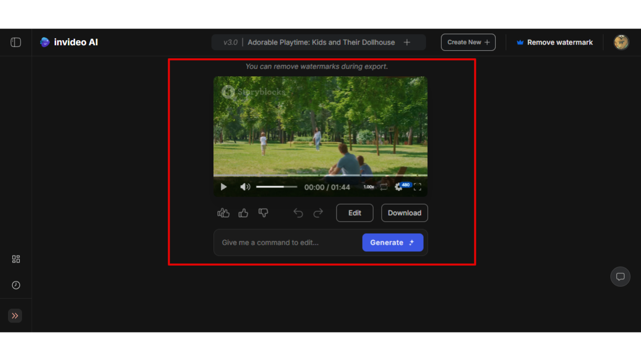Open the 1.00x playback speed selector

coord(369,187)
